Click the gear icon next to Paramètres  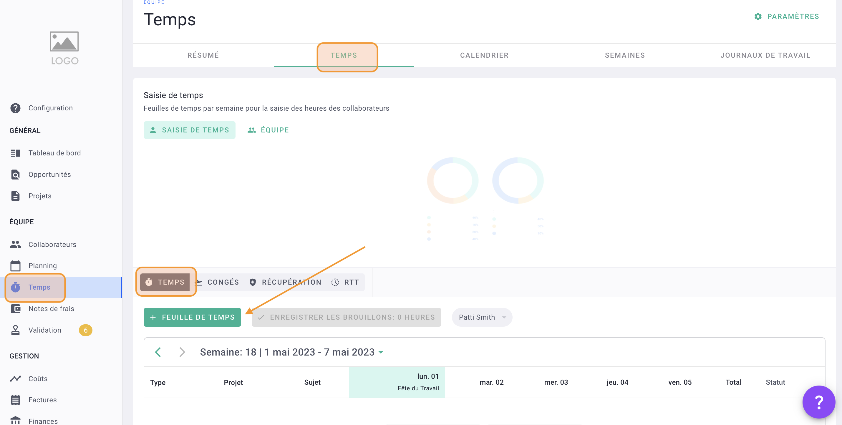pyautogui.click(x=758, y=16)
